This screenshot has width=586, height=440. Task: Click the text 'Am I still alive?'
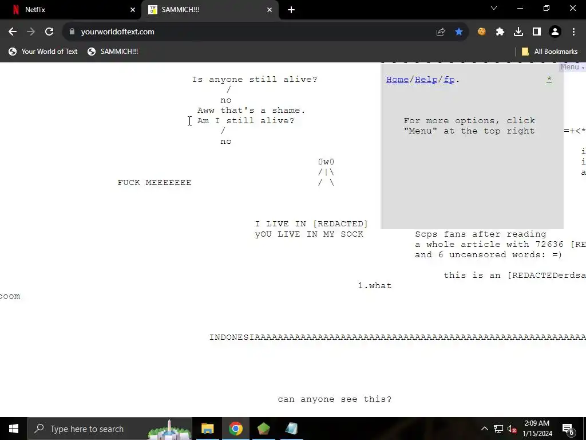pyautogui.click(x=246, y=121)
